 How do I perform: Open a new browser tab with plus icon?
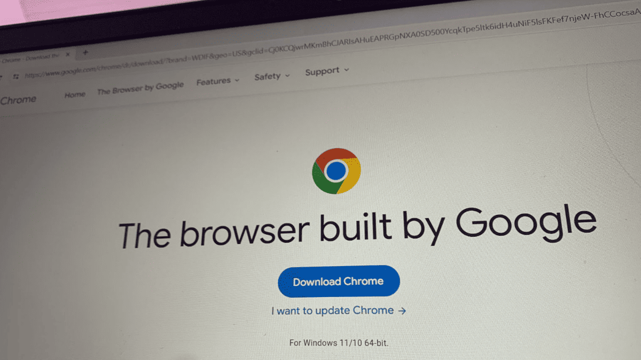click(x=85, y=53)
